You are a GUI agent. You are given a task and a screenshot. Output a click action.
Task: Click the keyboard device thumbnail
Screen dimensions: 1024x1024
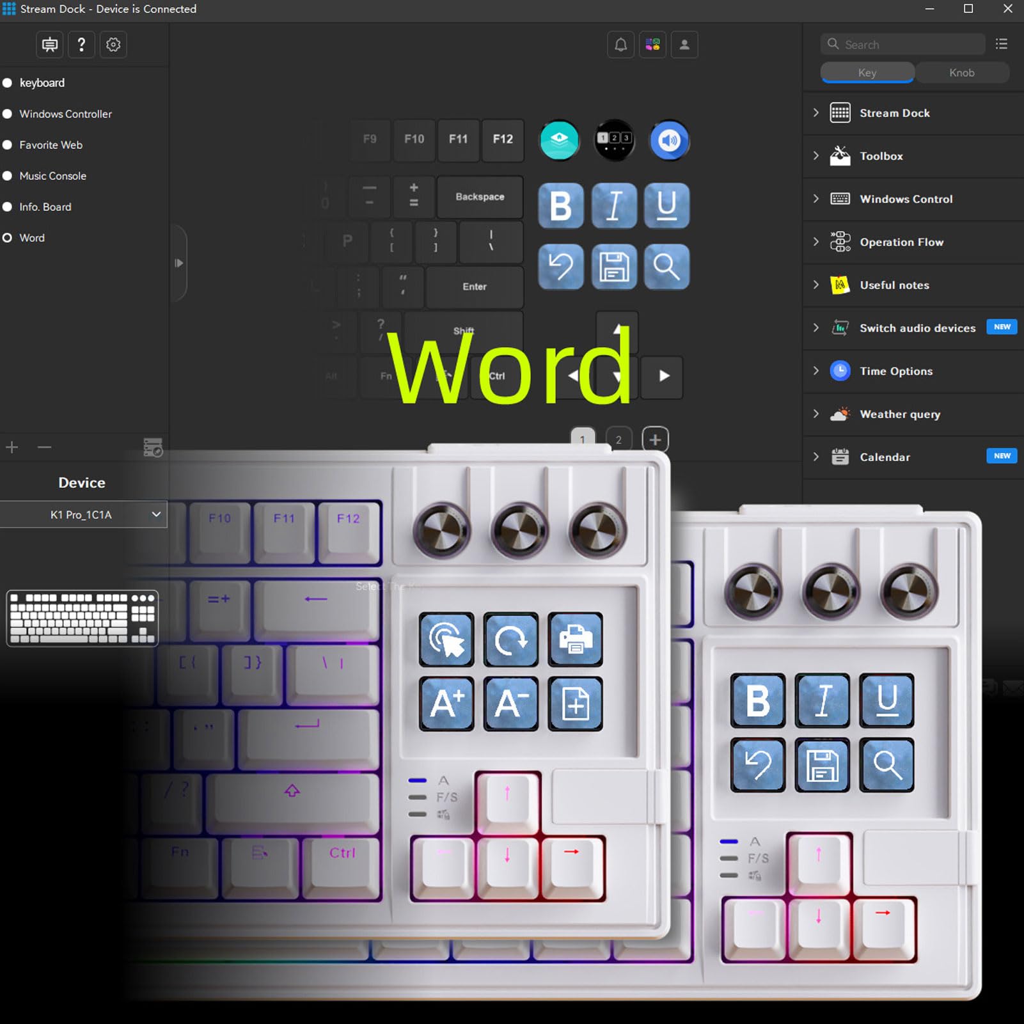83,618
